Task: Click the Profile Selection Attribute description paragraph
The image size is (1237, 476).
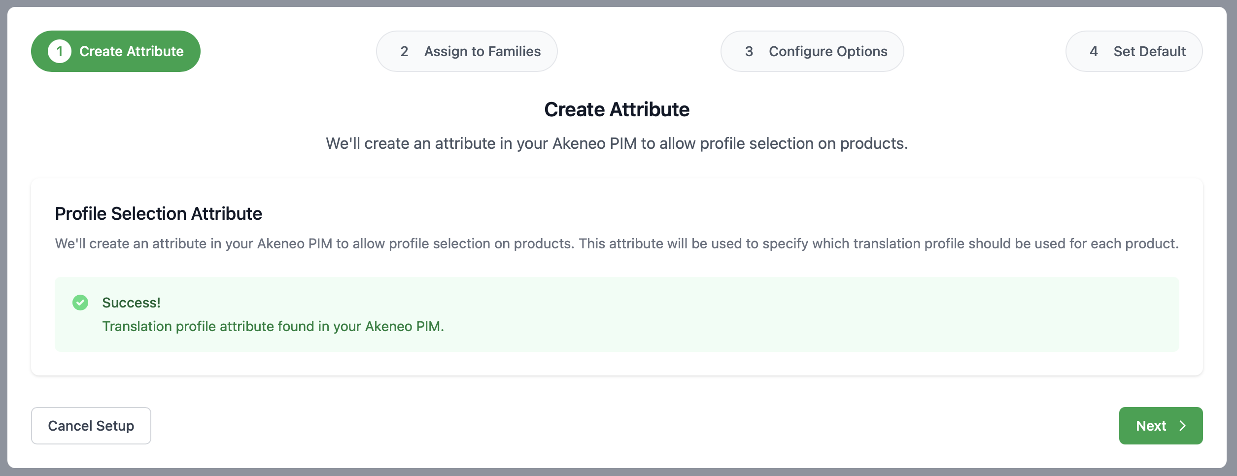Action: [x=617, y=243]
